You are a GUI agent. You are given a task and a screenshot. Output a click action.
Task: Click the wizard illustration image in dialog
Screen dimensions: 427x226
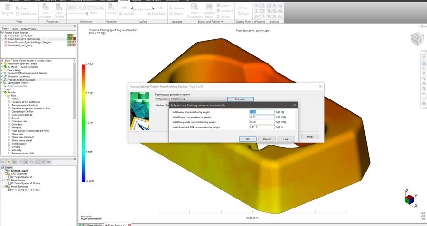tap(140, 111)
